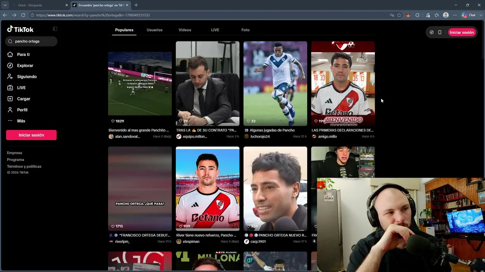The image size is (485, 272).
Task: Click the search magnifier icon
Action: pyautogui.click(x=10, y=41)
